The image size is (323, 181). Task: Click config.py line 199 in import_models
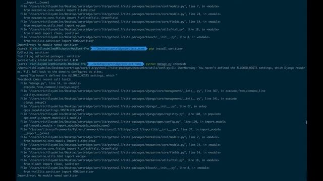(123, 122)
